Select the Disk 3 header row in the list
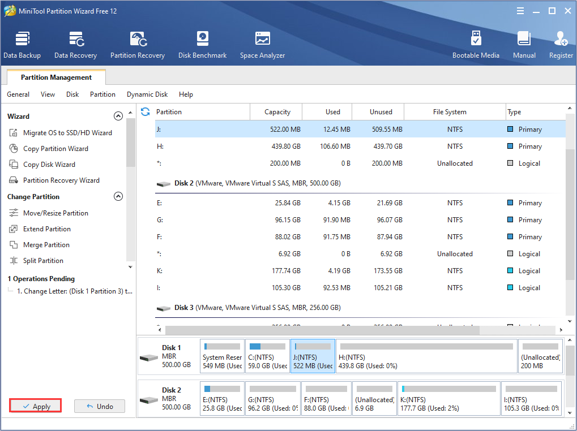 click(x=360, y=308)
